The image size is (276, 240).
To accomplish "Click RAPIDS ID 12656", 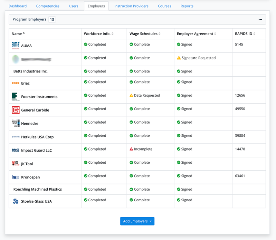I will [240, 95].
